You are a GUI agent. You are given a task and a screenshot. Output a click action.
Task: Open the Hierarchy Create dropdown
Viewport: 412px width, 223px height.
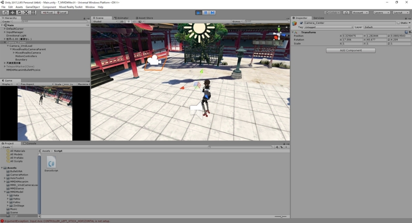pyautogui.click(x=7, y=22)
